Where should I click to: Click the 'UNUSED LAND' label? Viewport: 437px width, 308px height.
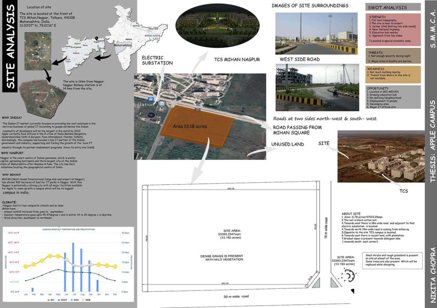click(288, 144)
